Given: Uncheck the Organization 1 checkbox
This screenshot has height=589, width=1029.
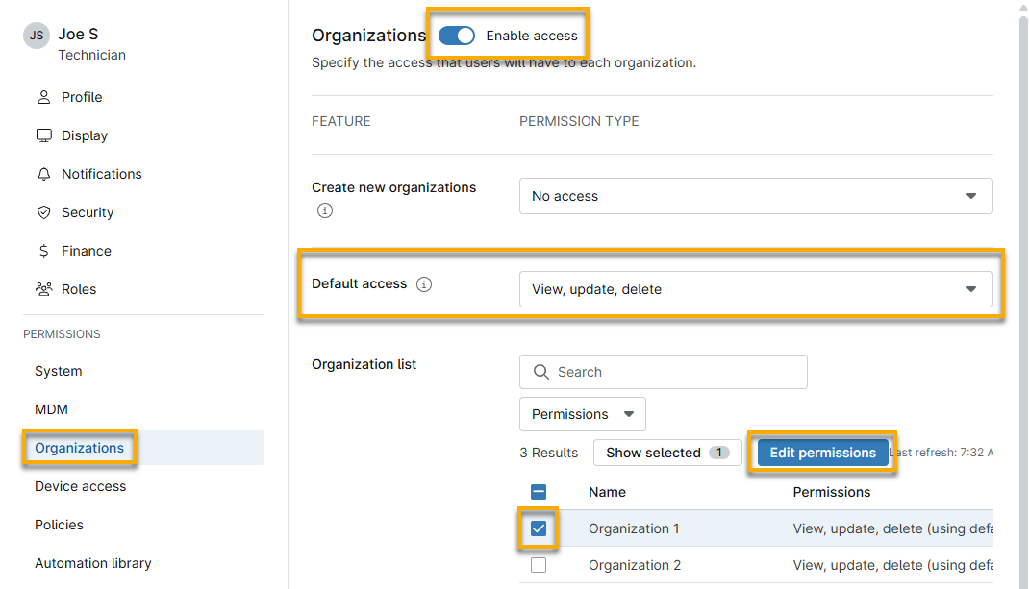Looking at the screenshot, I should pos(539,528).
